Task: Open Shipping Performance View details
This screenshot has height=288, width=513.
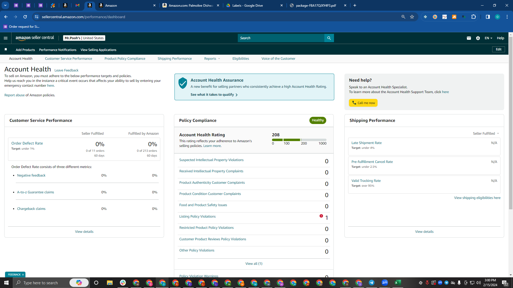Action: coord(424,232)
